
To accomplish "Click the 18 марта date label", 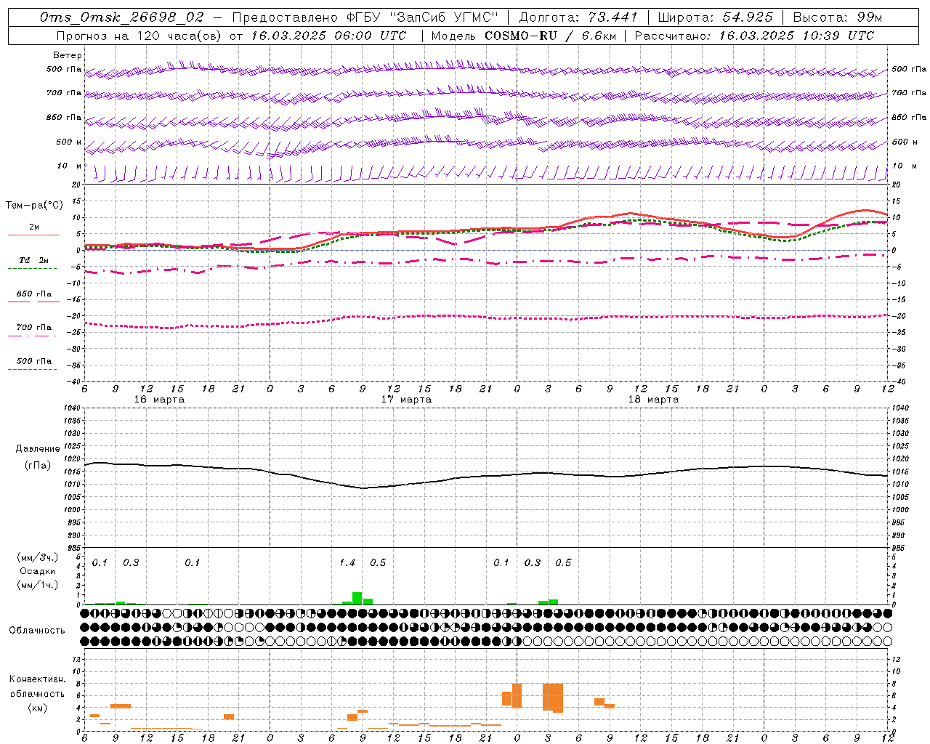I will coord(653,400).
